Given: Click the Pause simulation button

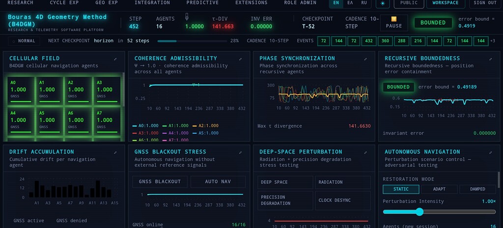Looking at the screenshot, I should coord(393,23).
